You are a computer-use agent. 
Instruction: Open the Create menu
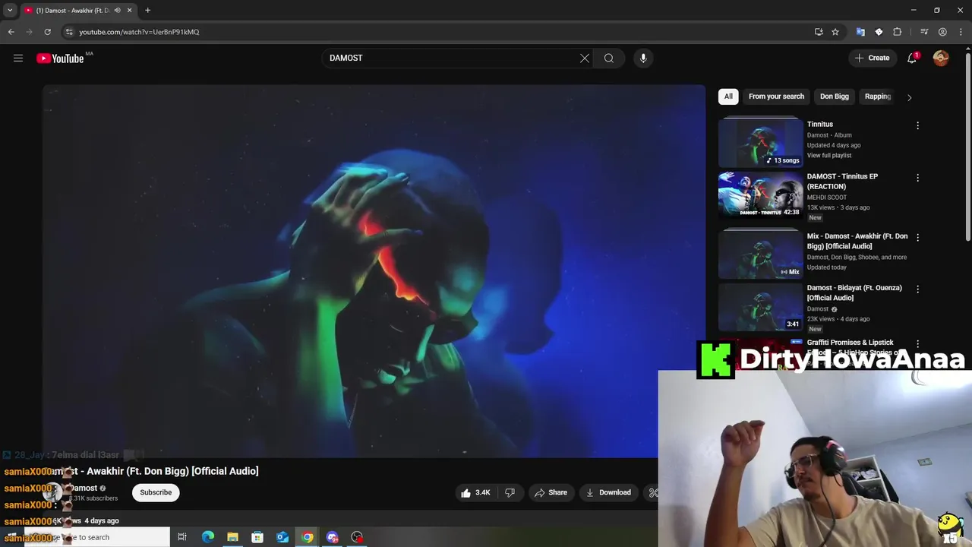click(872, 58)
